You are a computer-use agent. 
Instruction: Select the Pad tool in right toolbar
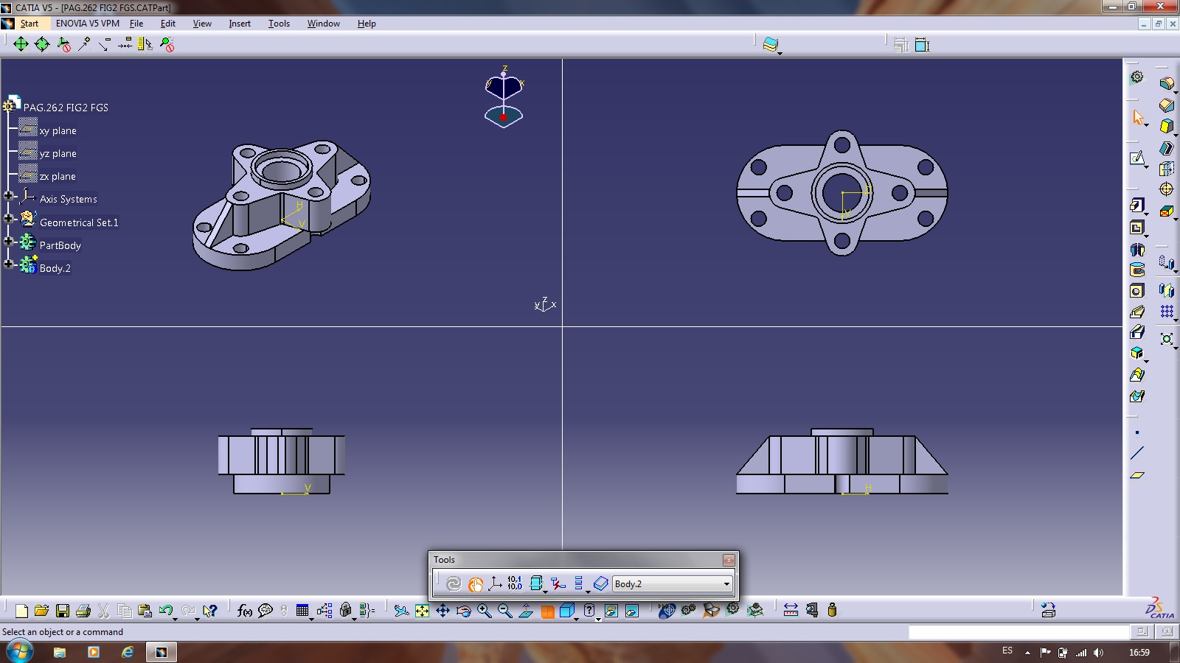[x=1137, y=206]
